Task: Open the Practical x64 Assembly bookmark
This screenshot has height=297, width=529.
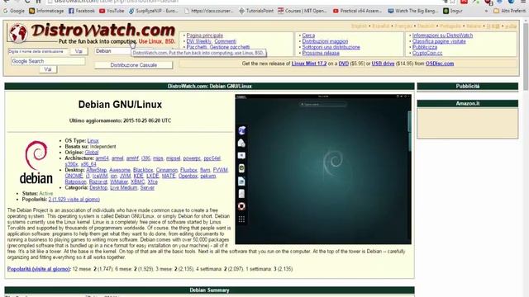Action: click(357, 11)
